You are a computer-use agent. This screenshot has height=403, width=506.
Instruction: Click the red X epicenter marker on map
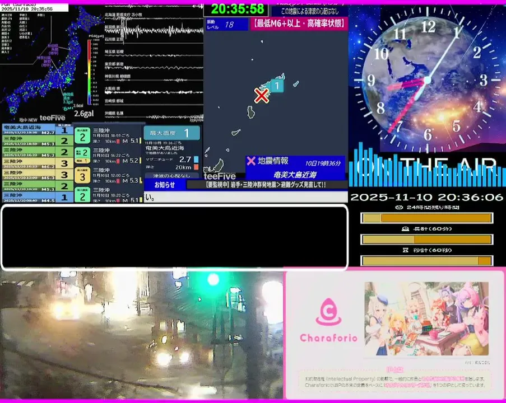pos(261,96)
